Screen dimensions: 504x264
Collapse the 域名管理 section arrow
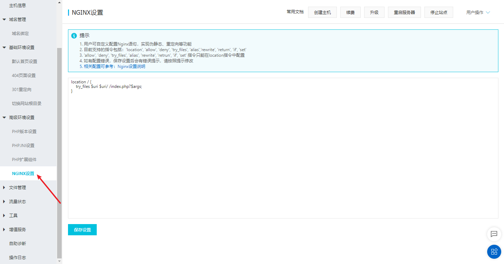tap(4, 20)
